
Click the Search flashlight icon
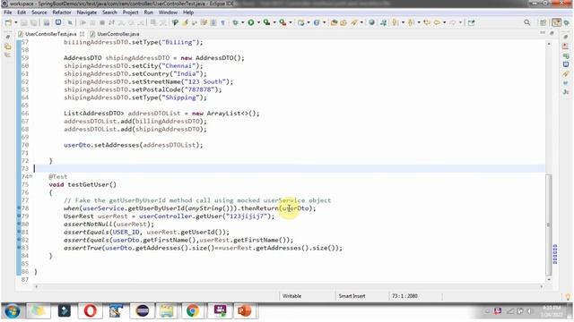(x=354, y=22)
